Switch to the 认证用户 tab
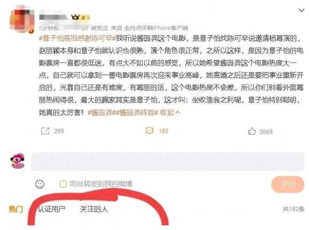The height and width of the screenshot is (230, 309). 51,209
